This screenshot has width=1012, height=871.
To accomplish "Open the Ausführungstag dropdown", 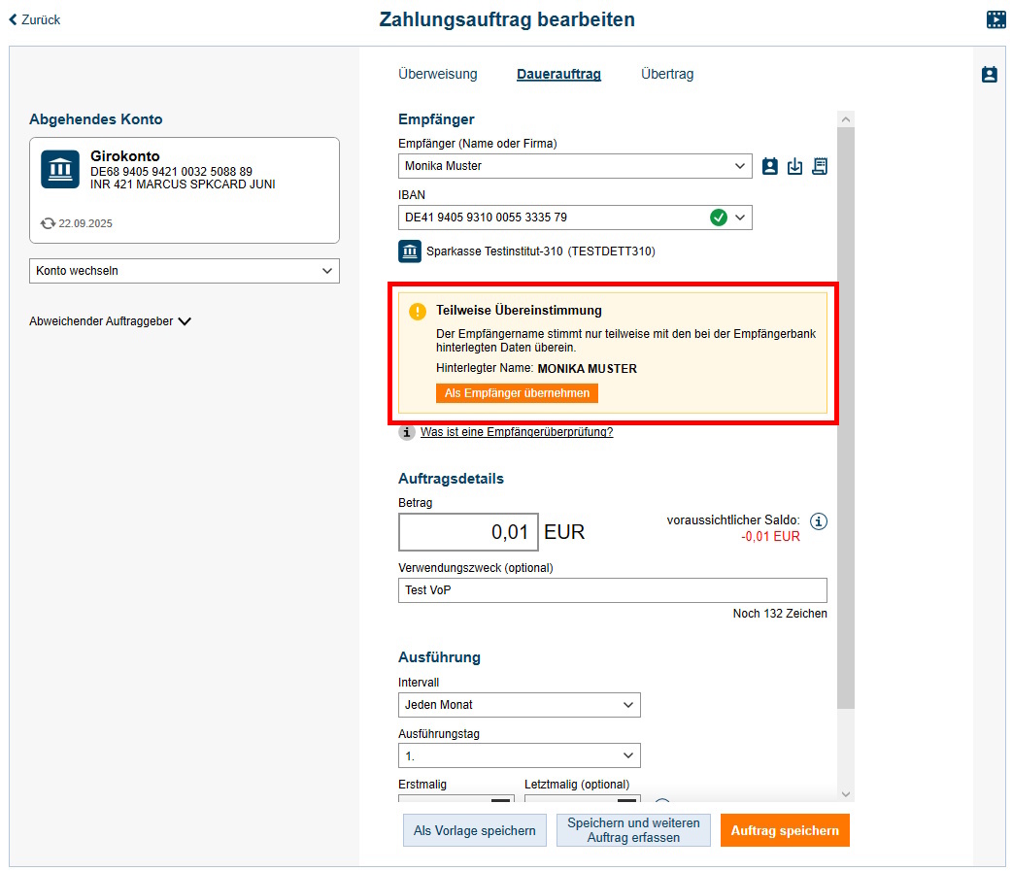I will (519, 755).
